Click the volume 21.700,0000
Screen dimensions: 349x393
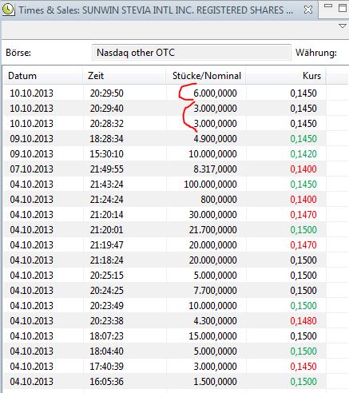212,230
